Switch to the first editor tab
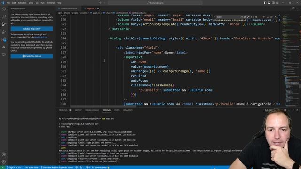 [69, 8]
